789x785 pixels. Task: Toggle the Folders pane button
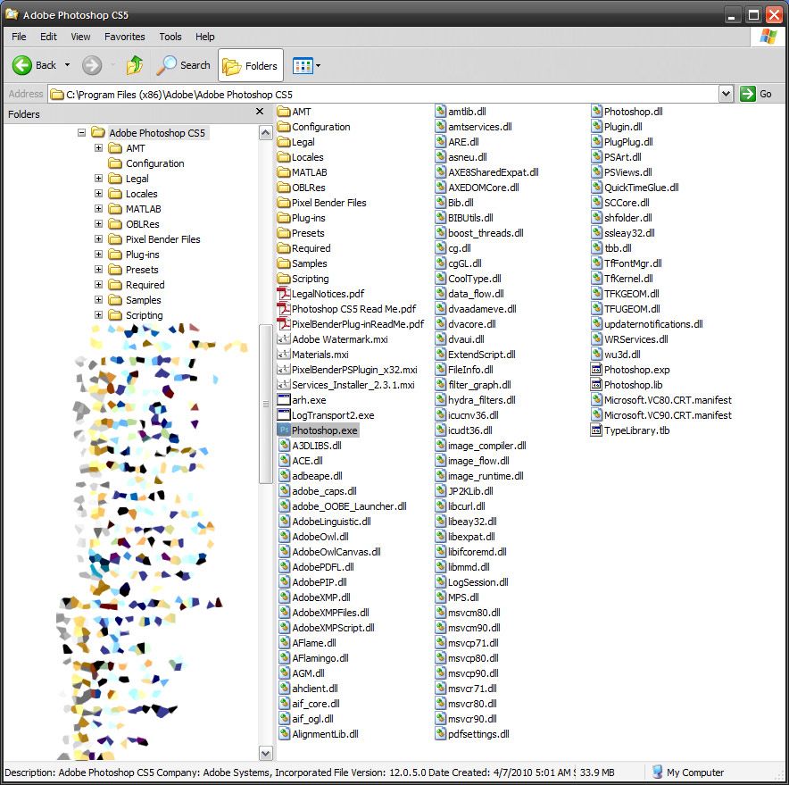[251, 65]
